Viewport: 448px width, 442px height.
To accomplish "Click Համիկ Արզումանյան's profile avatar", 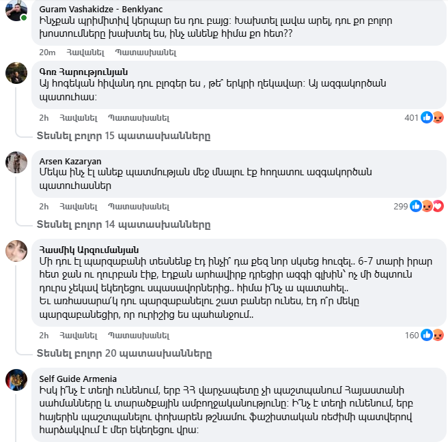I will click(16, 250).
